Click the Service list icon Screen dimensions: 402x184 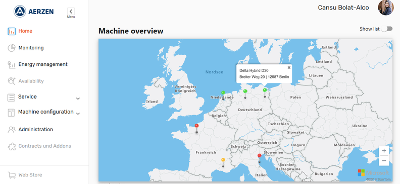click(11, 97)
